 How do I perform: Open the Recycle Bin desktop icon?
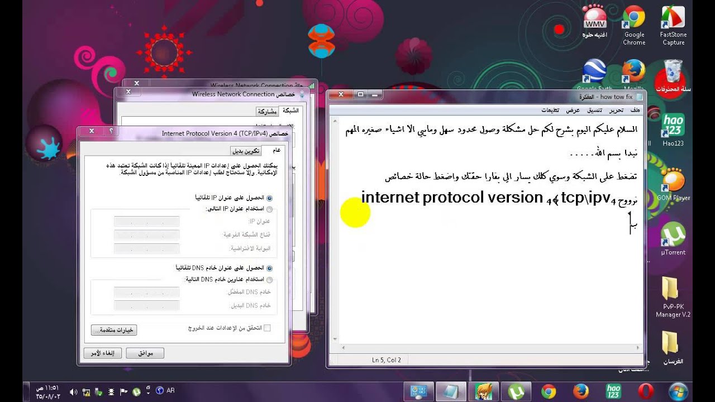[x=673, y=75]
